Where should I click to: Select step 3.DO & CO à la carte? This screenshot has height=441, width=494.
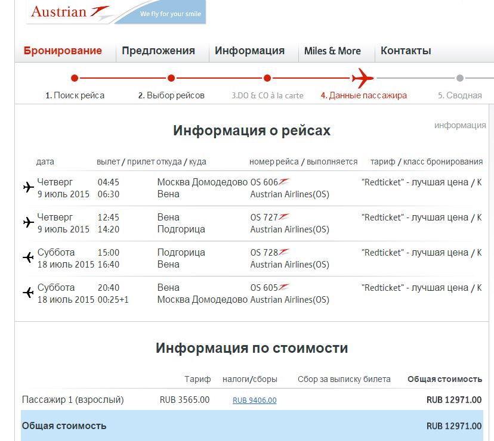click(x=267, y=95)
